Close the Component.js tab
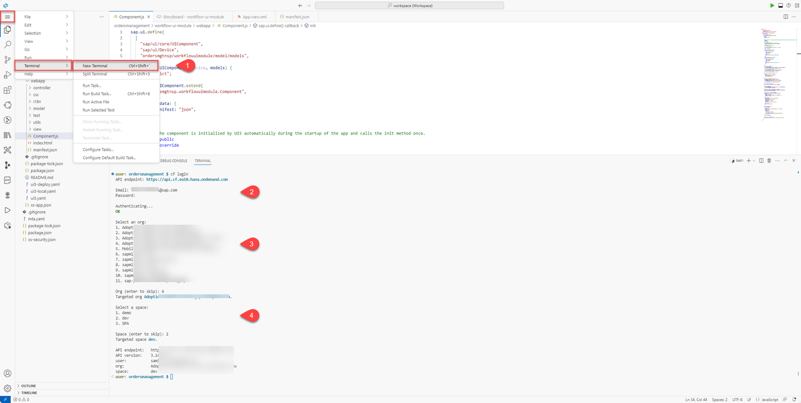This screenshot has height=403, width=801. pos(149,17)
